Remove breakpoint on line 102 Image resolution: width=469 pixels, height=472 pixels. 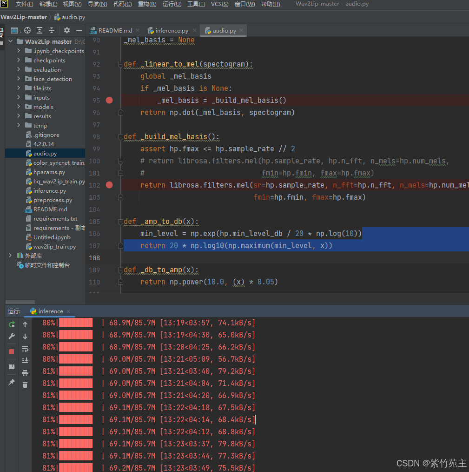point(109,185)
